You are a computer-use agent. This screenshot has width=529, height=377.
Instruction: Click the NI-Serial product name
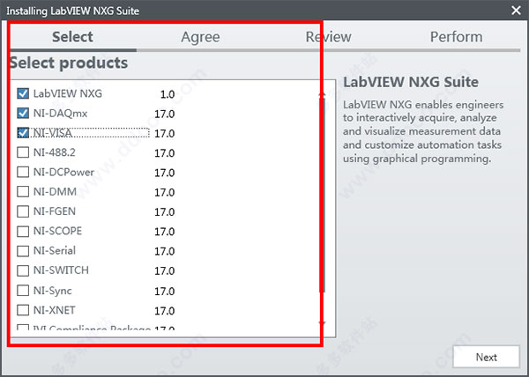point(55,251)
